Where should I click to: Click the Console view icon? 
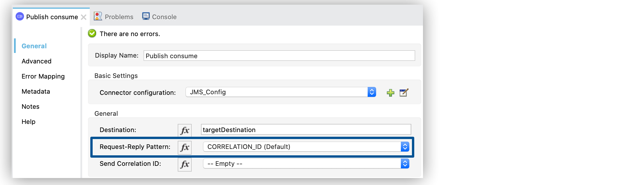[x=146, y=16]
